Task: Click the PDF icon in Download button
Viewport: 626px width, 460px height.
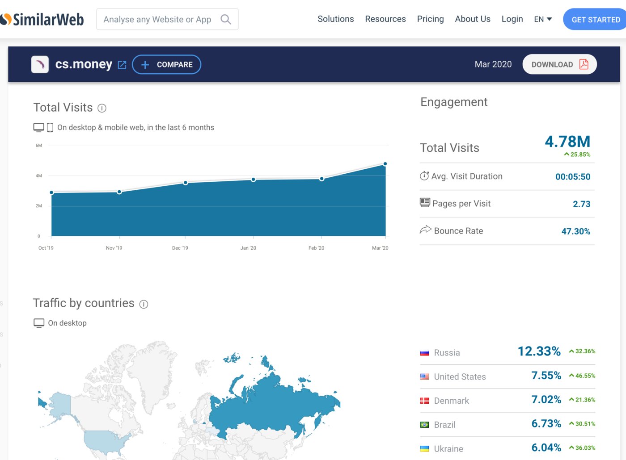Action: click(584, 64)
